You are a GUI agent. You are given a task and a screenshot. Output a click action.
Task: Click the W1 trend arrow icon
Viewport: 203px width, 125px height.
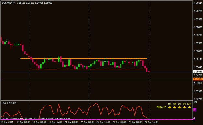pos(184,107)
